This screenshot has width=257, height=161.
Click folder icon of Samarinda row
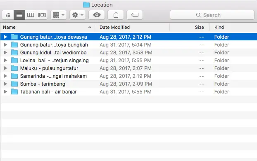pyautogui.click(x=14, y=76)
